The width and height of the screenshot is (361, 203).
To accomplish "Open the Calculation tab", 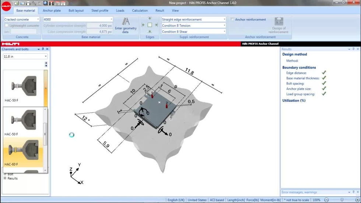I will click(140, 11).
